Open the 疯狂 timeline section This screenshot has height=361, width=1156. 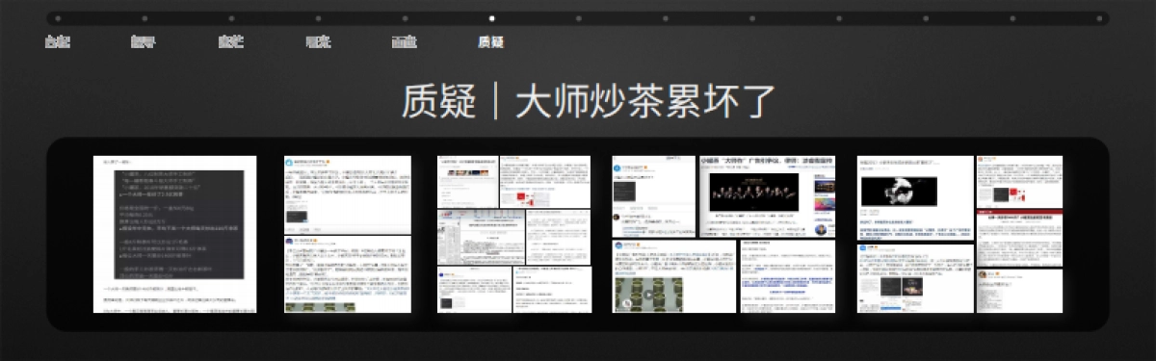pyautogui.click(x=231, y=42)
